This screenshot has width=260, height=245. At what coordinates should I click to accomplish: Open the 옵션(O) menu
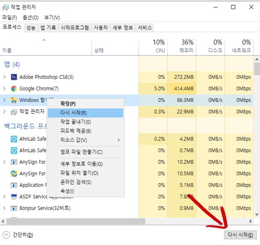click(31, 18)
